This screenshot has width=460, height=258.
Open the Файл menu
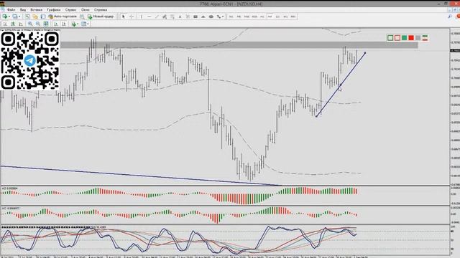pos(11,9)
